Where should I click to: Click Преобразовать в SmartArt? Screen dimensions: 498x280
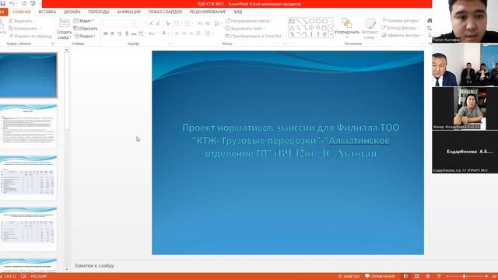(254, 36)
